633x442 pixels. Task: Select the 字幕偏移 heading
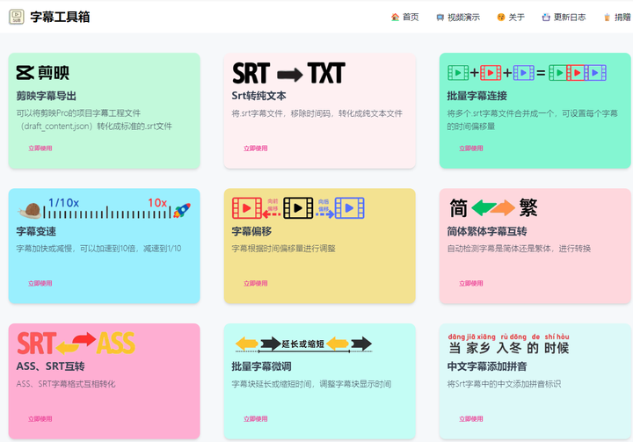tap(251, 231)
